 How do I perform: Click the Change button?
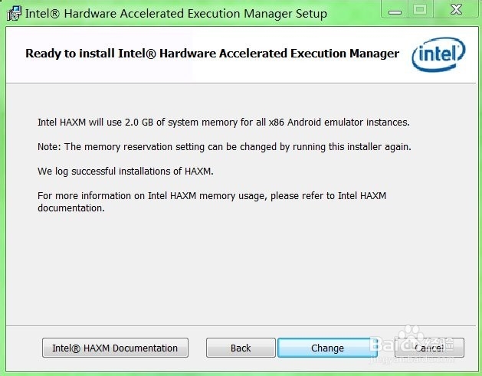tap(327, 348)
